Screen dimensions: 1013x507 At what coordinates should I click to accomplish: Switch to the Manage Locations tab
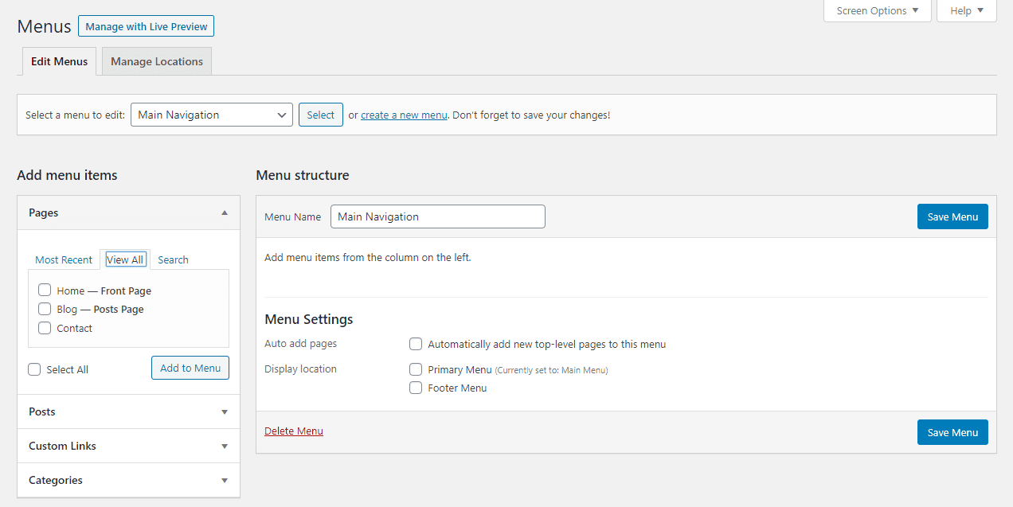[x=157, y=61]
